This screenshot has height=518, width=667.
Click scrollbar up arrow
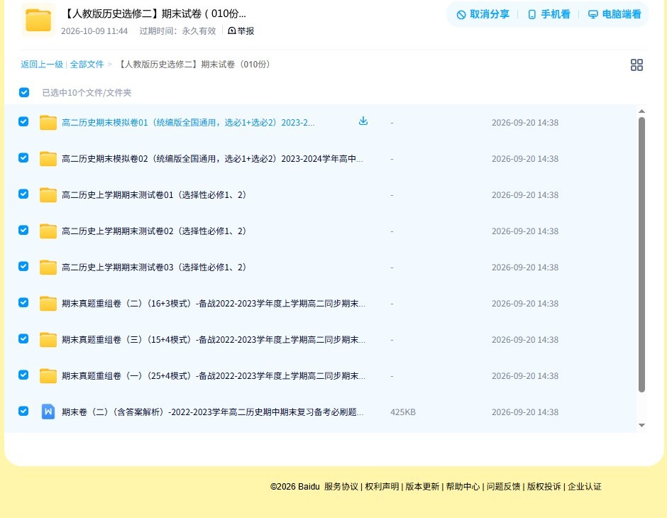click(641, 111)
